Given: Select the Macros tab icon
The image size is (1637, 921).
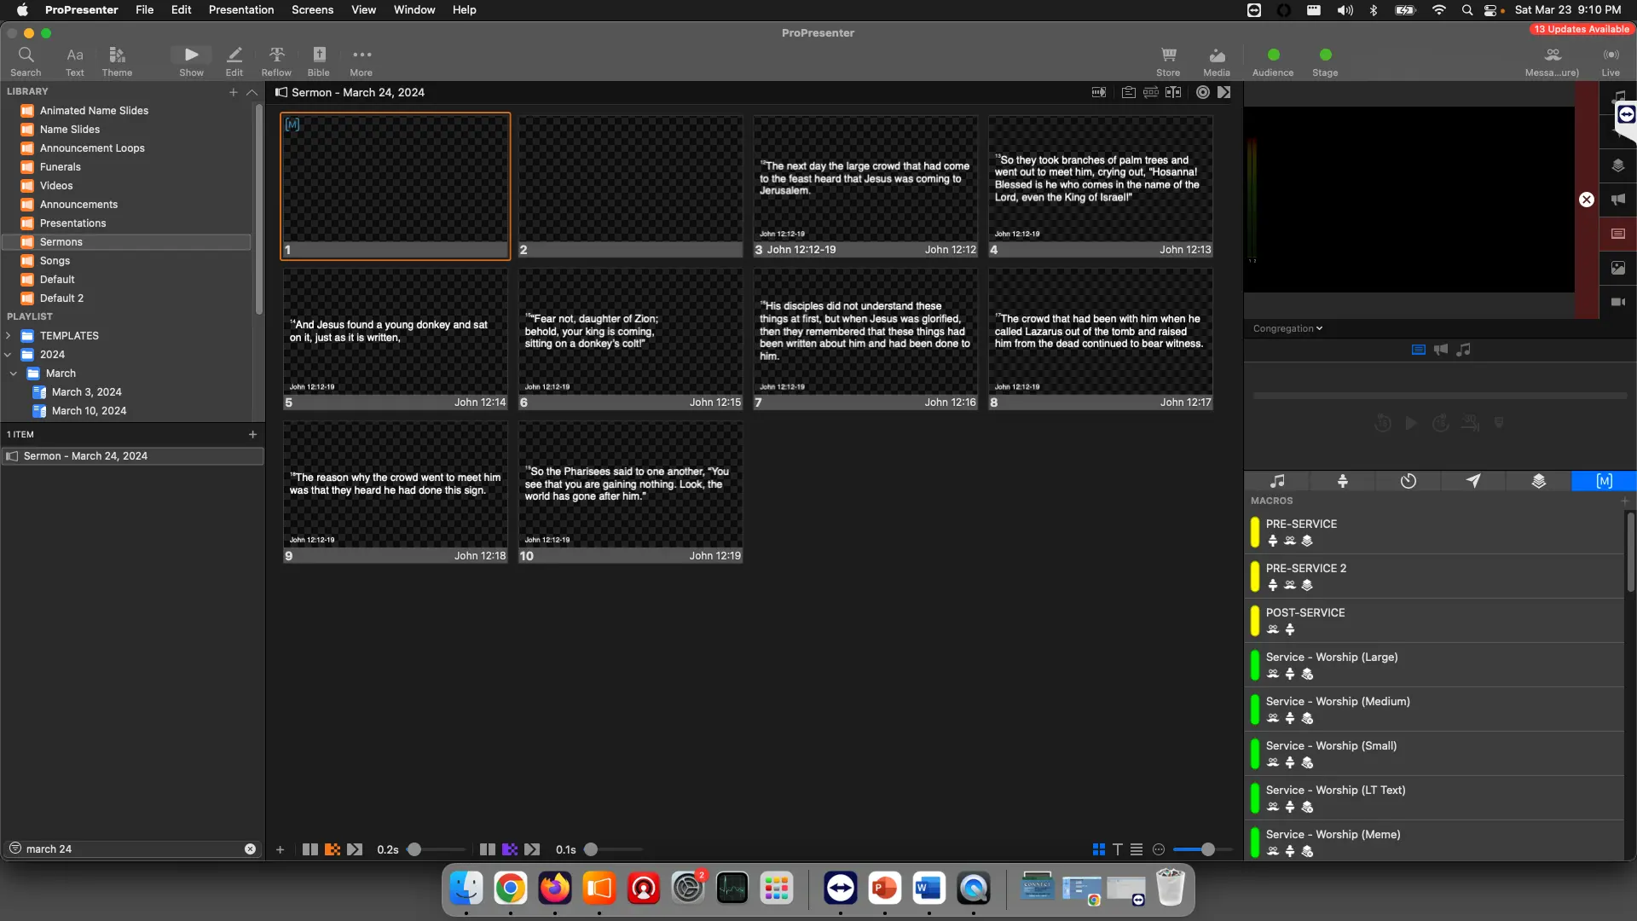Looking at the screenshot, I should (1604, 481).
